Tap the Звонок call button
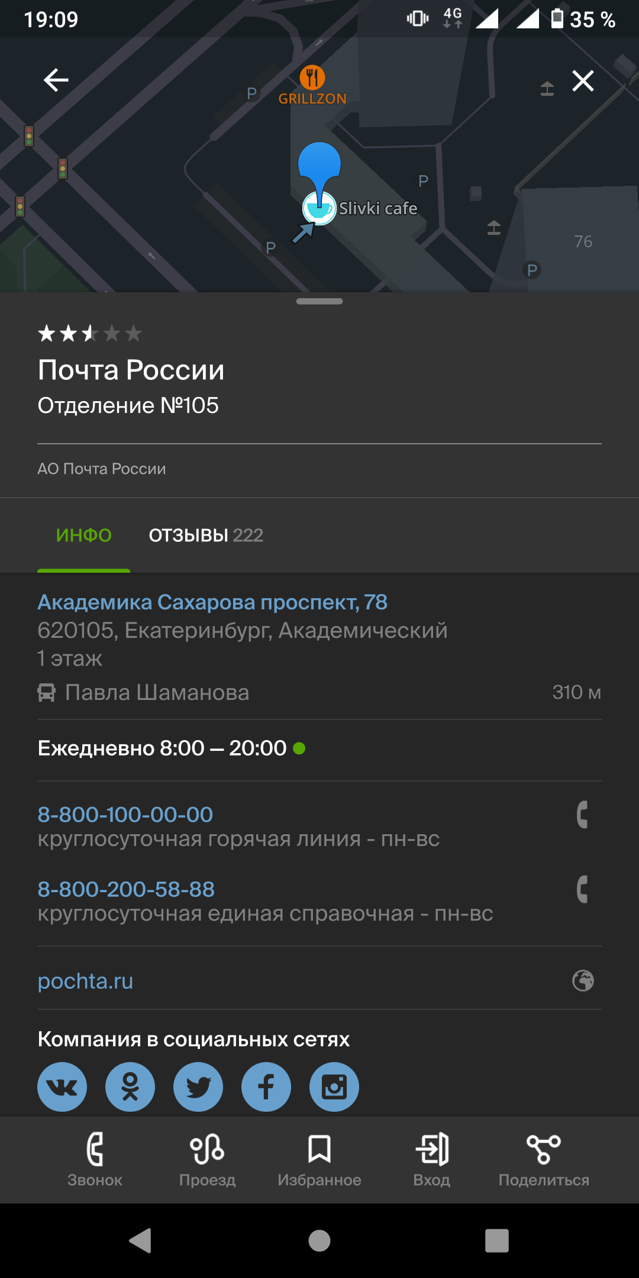The height and width of the screenshot is (1278, 639). click(x=95, y=1160)
